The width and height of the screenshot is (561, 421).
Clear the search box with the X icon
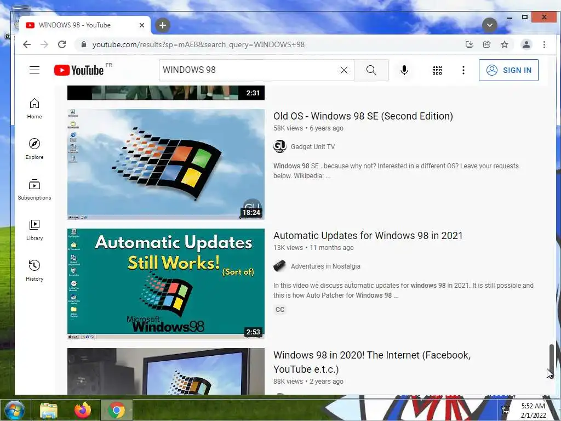pos(344,70)
